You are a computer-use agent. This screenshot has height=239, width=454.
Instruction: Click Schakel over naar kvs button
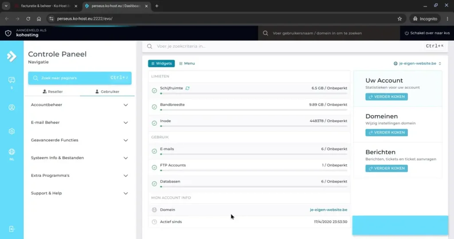click(x=427, y=33)
